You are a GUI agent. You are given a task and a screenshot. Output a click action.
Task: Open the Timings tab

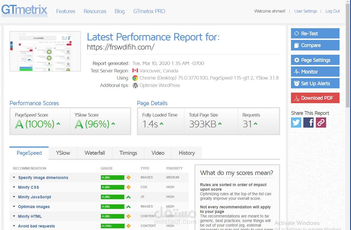pos(128,153)
